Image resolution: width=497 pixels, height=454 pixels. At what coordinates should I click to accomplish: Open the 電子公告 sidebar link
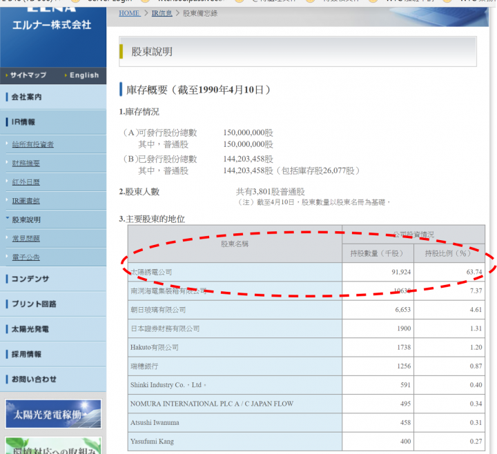coord(26,257)
